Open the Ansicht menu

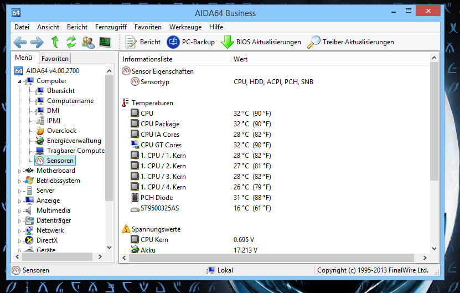(x=48, y=27)
